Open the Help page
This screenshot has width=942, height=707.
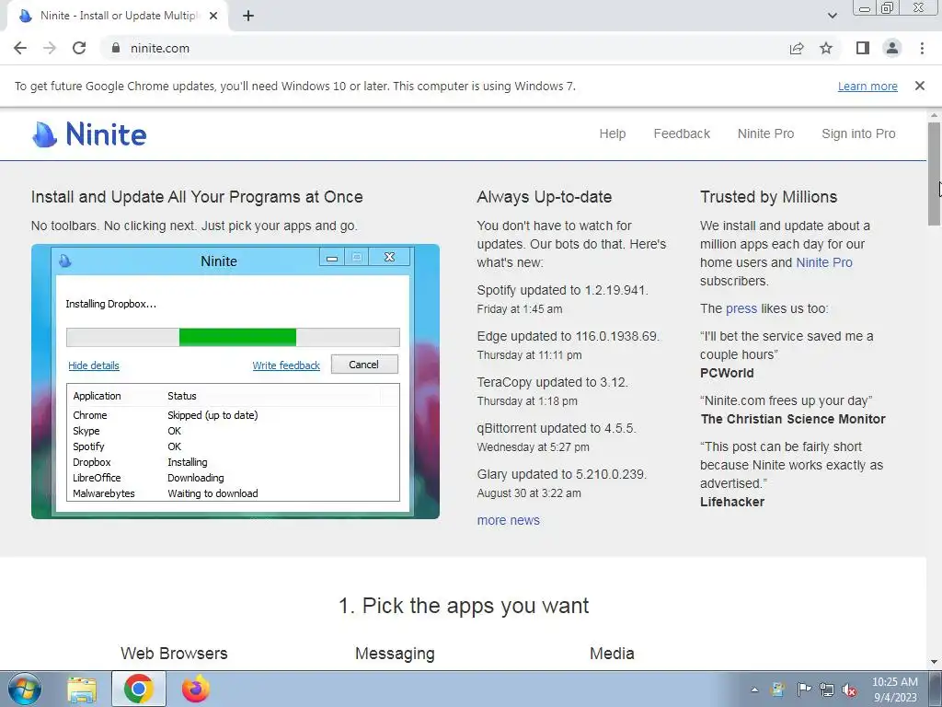[x=612, y=133]
